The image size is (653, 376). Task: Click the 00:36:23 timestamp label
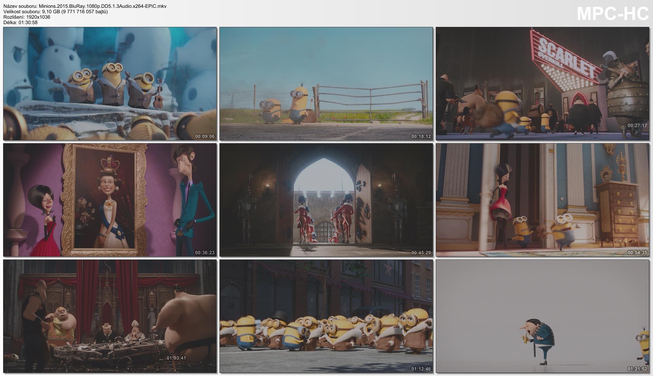tap(204, 253)
